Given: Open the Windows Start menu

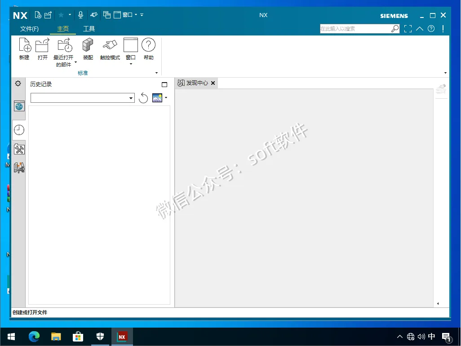Looking at the screenshot, I should coord(11,337).
